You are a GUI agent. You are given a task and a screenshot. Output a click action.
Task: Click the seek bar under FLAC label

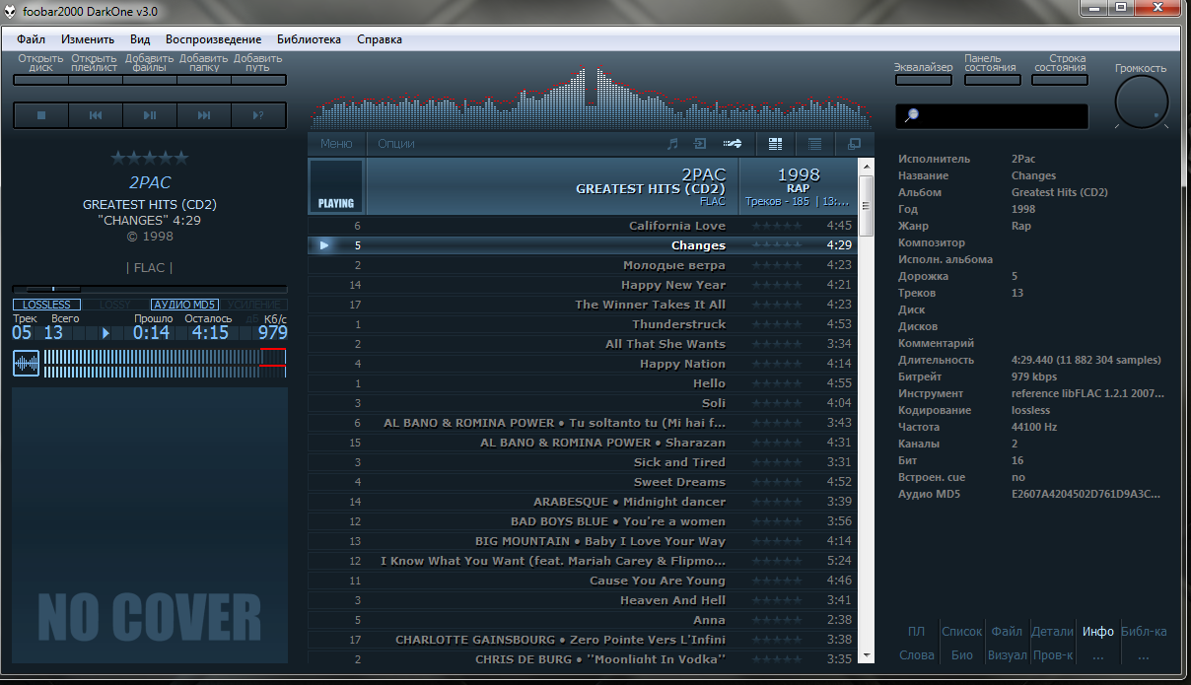pos(150,289)
